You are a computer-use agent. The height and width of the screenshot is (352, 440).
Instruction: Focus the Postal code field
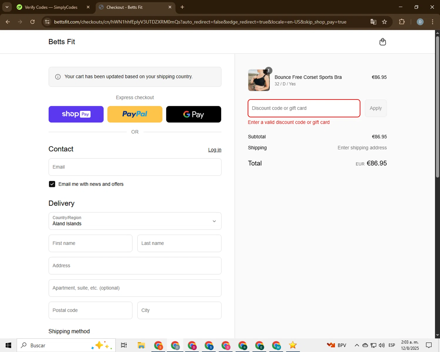pyautogui.click(x=90, y=310)
